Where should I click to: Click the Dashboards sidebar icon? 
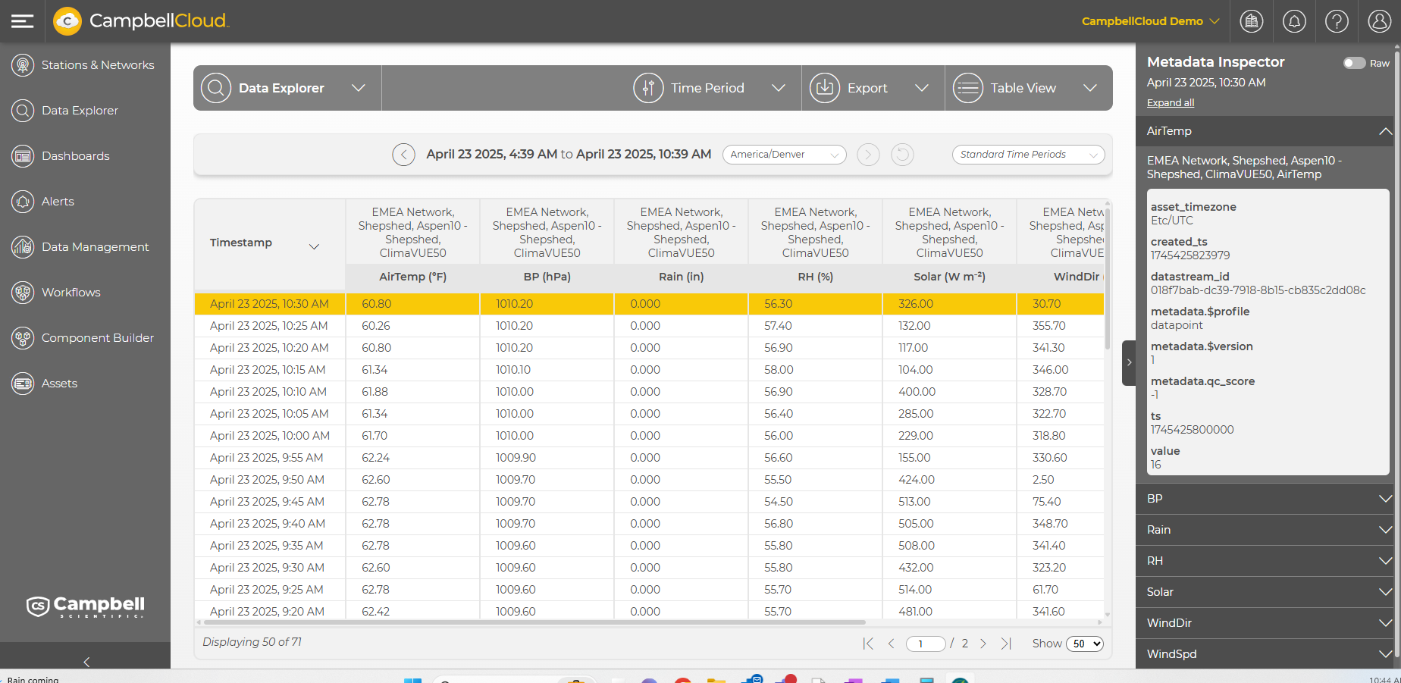click(x=23, y=156)
